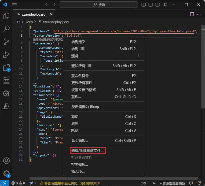The image size is (205, 186).
Task: Choose 粘贴 in the context menu
Action: click(104, 131)
